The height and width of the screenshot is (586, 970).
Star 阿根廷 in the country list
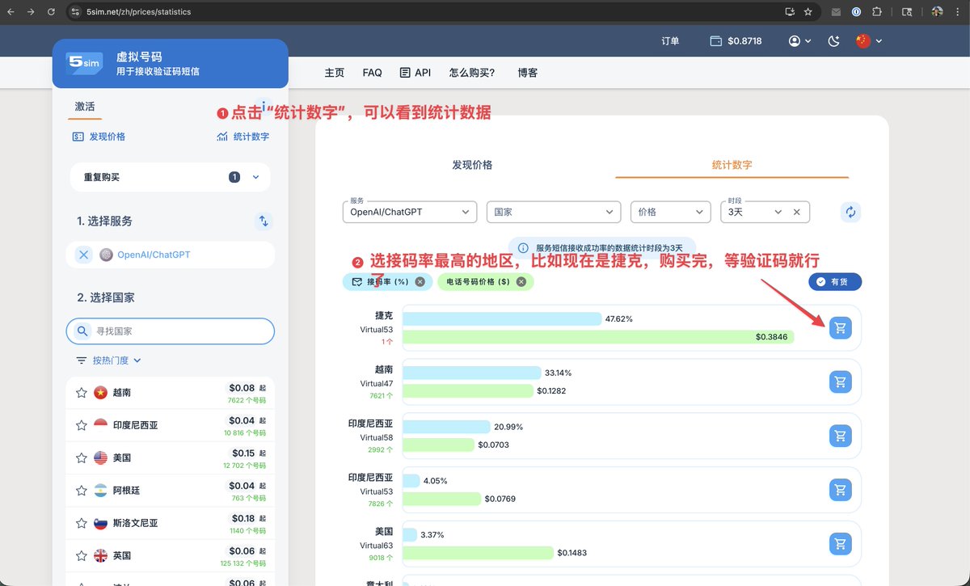[x=81, y=491]
